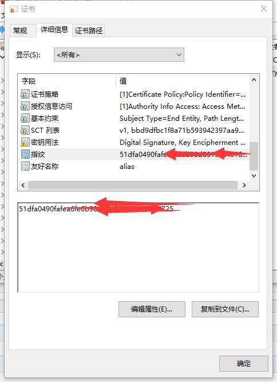277x382 pixels.
Task: Switch to the 证书路径 tab
Action: click(x=89, y=31)
